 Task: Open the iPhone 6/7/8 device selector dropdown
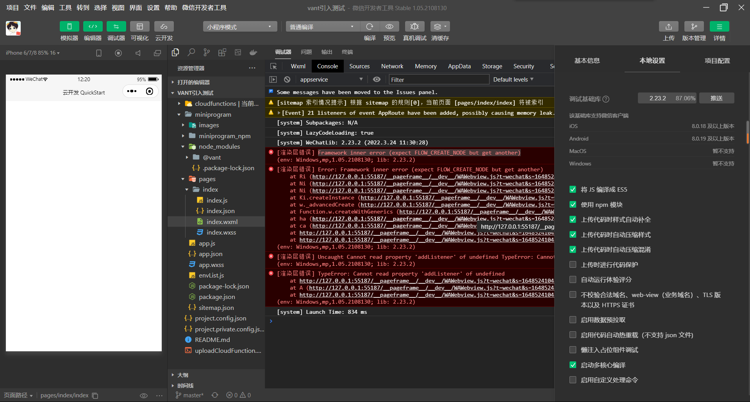tap(33, 53)
